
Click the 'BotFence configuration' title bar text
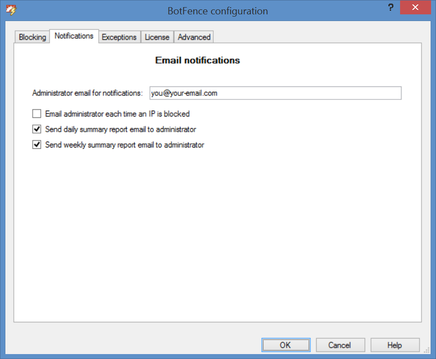[218, 11]
